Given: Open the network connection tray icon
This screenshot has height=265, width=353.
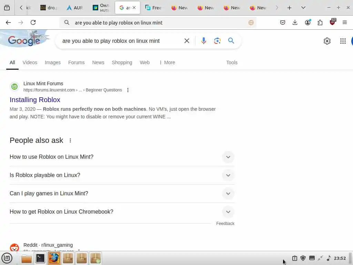Looking at the screenshot, I should point(320,258).
